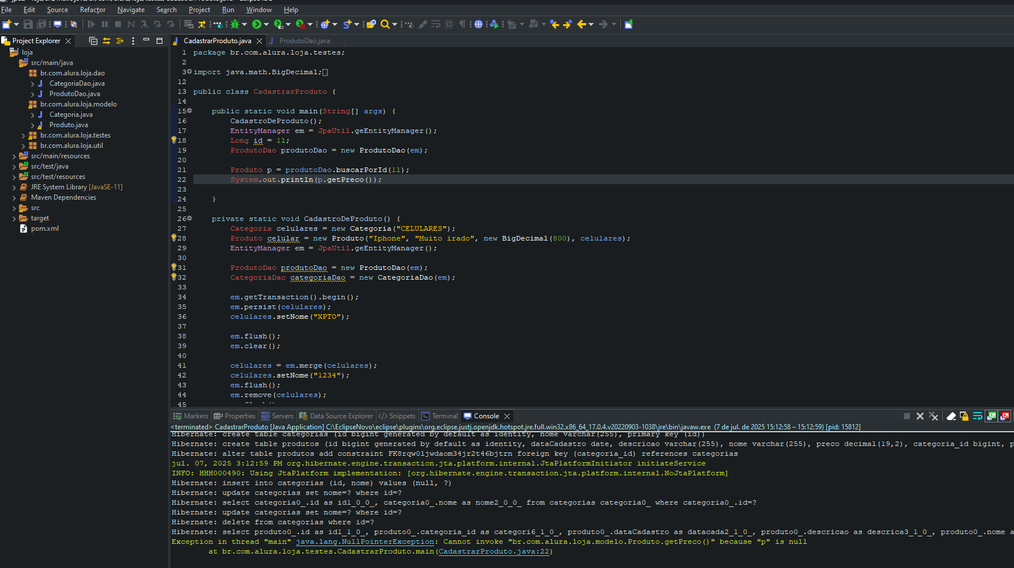Close the CadastrarProduto.java editor tab
The width and height of the screenshot is (1014, 568).
[260, 41]
